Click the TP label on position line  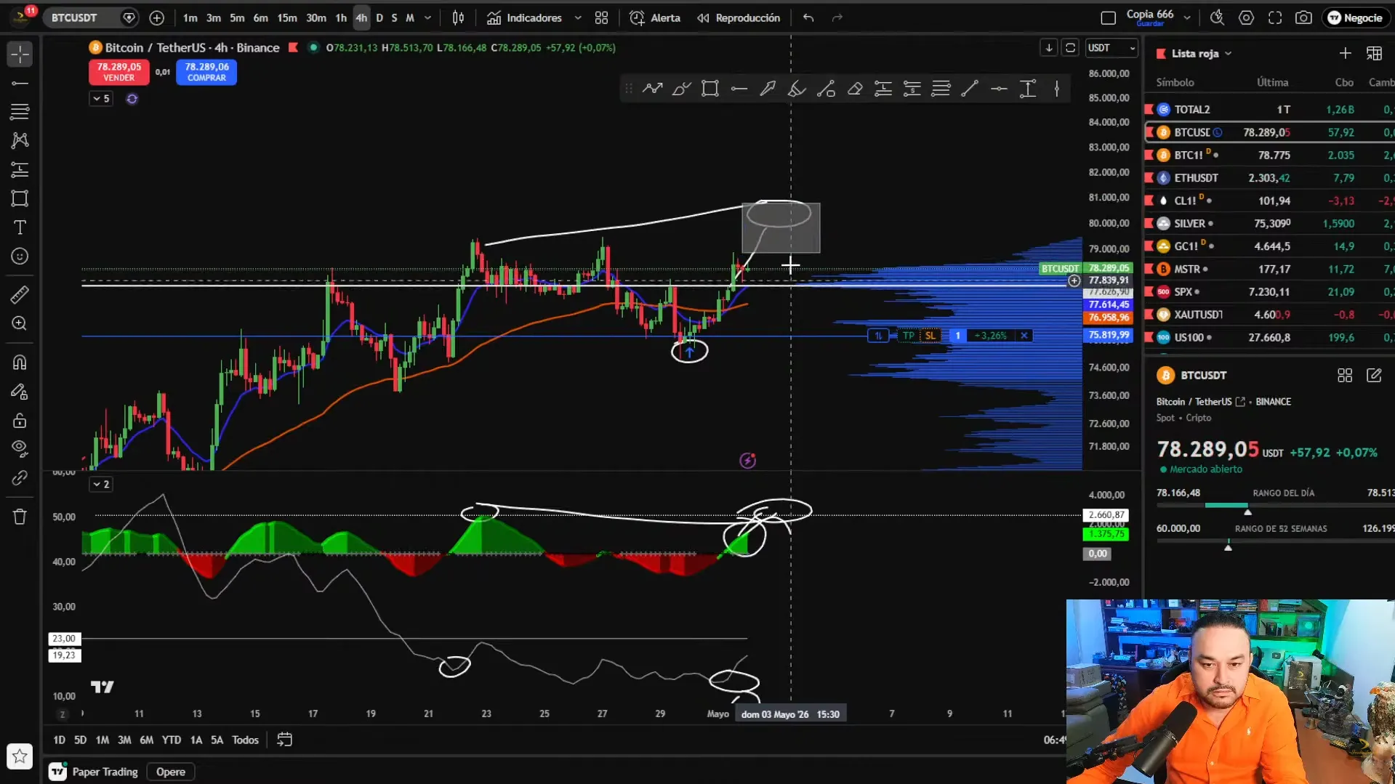point(908,336)
